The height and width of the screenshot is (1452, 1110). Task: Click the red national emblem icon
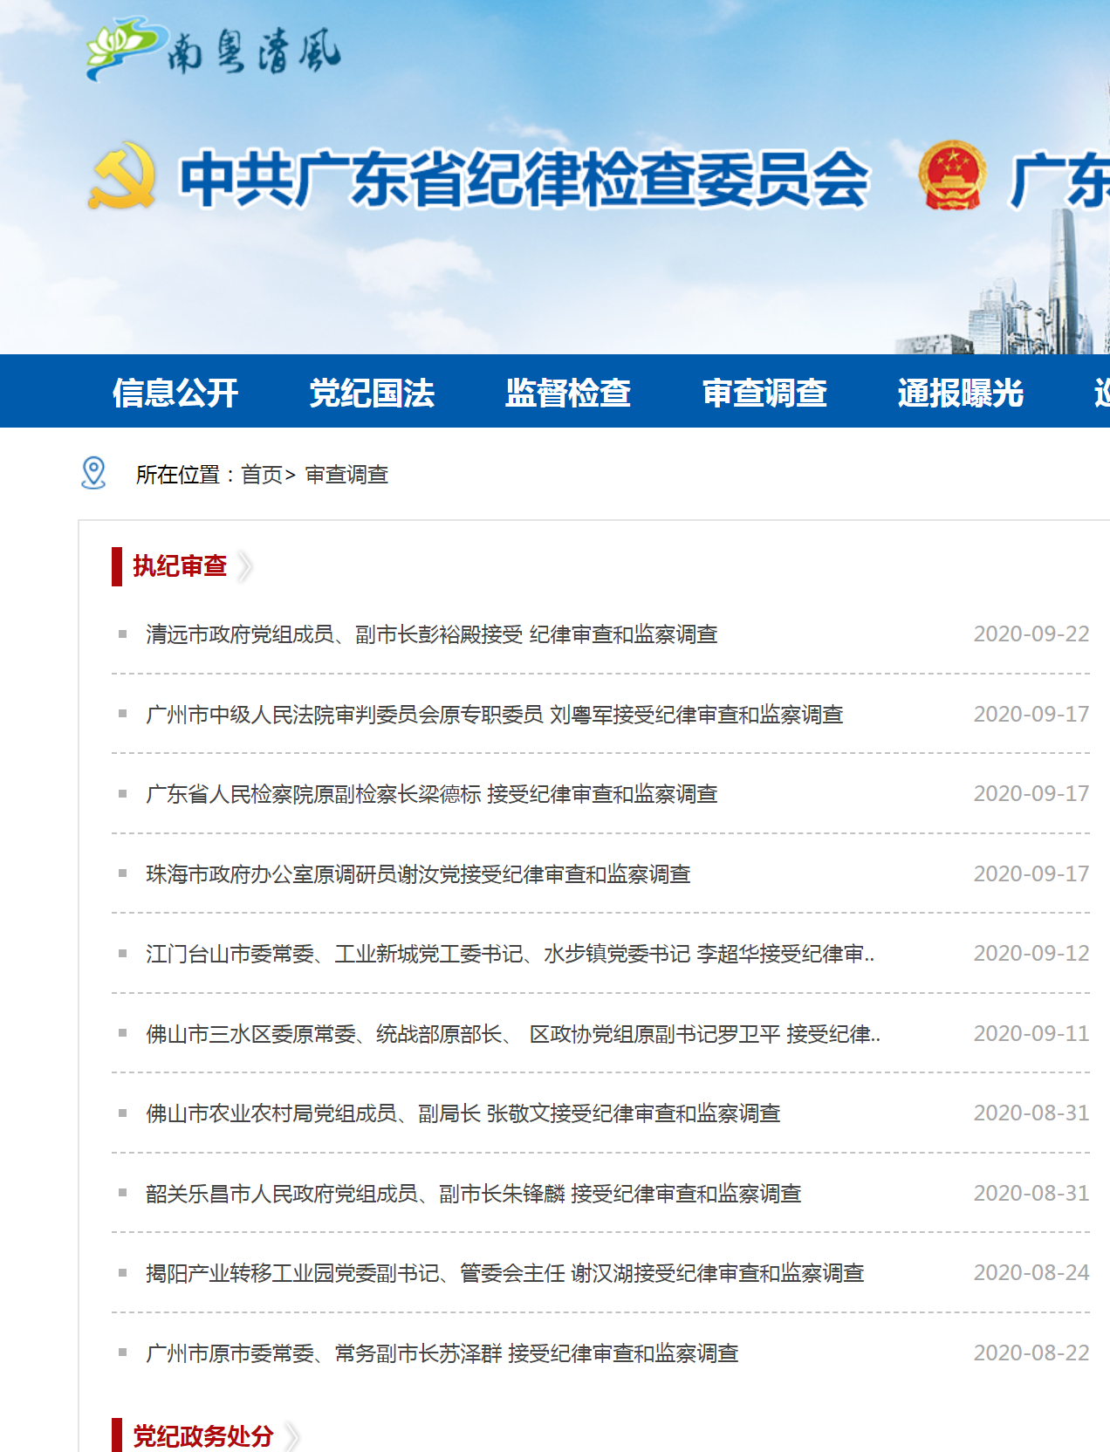click(x=952, y=177)
